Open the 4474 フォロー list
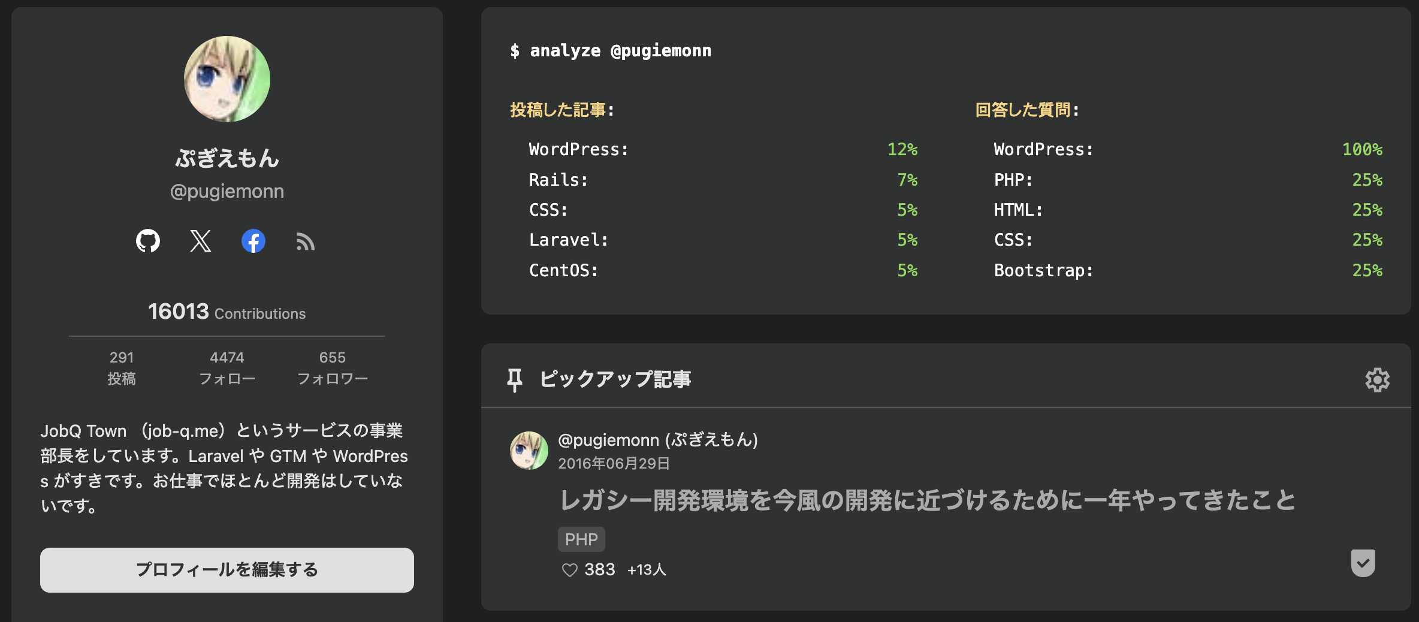 point(227,367)
